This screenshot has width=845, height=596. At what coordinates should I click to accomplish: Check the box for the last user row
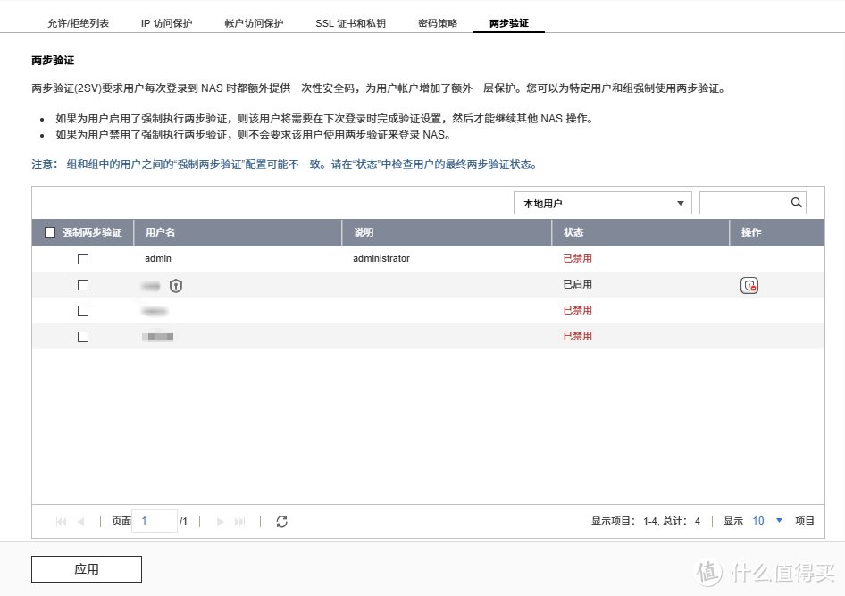pos(83,337)
